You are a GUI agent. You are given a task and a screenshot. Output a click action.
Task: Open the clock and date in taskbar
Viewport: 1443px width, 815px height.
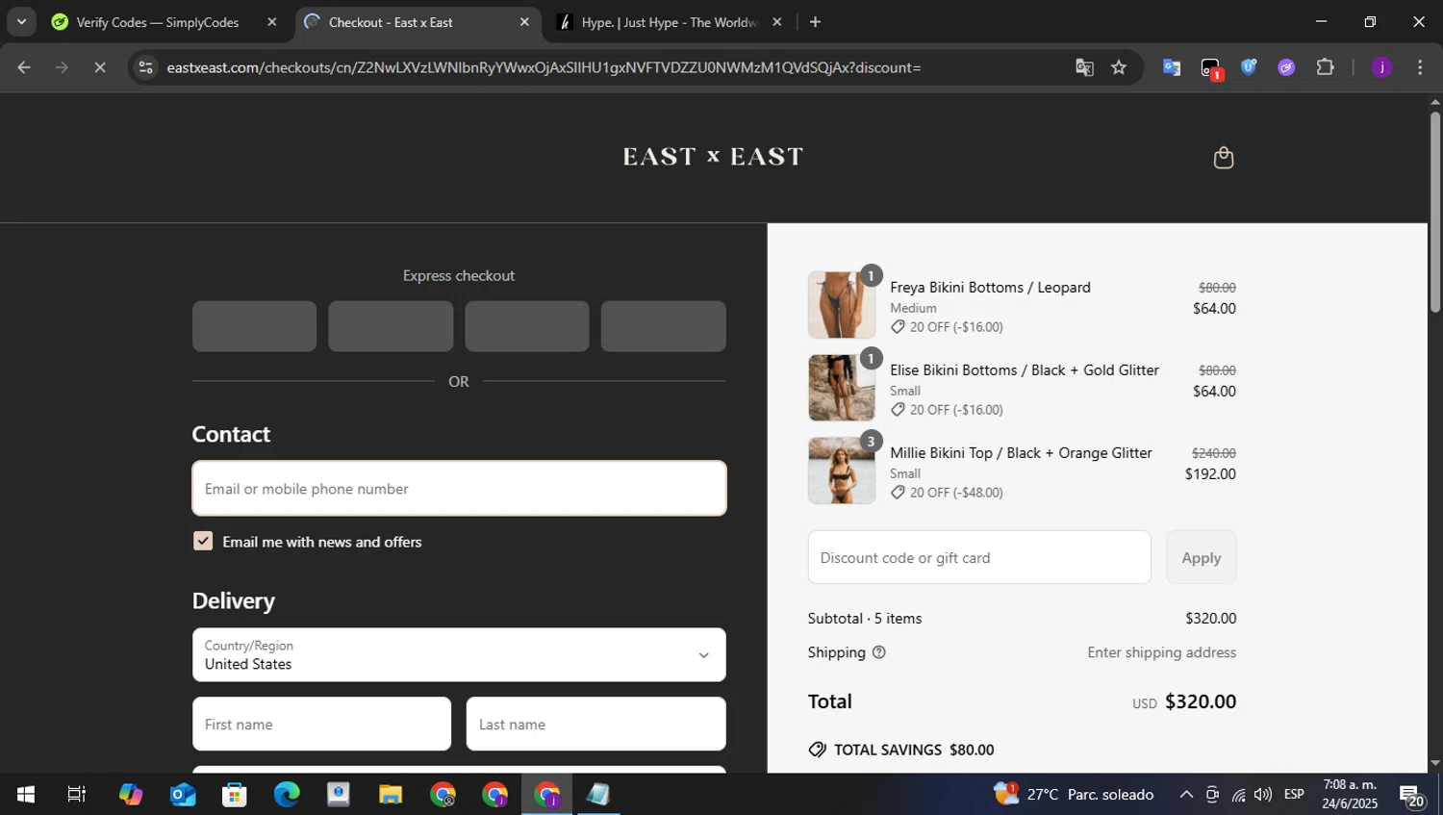pos(1350,795)
